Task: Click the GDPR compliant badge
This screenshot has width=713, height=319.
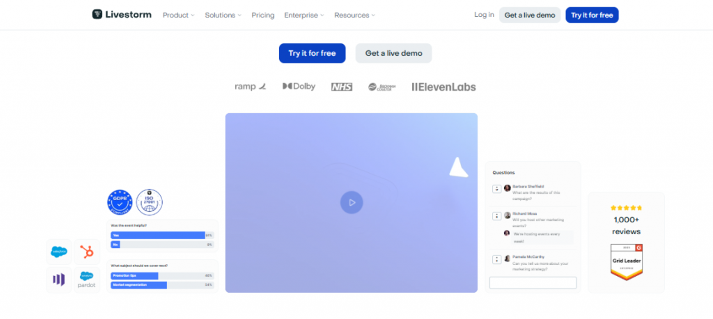Action: (x=120, y=202)
